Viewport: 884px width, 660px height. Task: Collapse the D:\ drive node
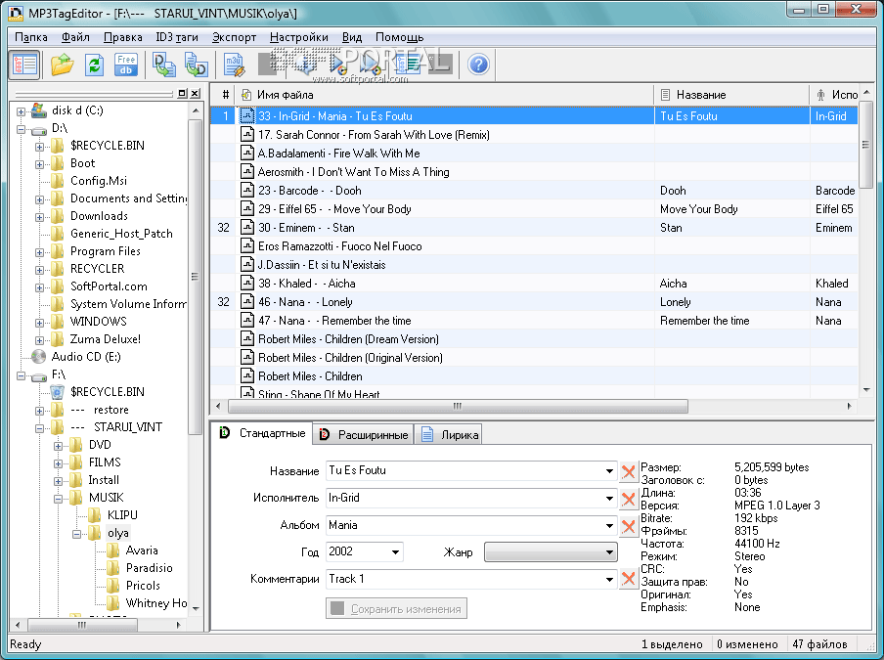click(x=21, y=129)
